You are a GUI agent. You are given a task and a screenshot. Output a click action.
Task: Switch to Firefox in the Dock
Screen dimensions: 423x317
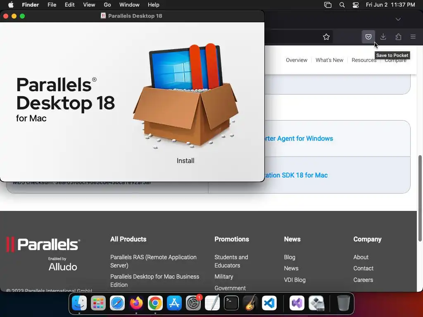136,303
